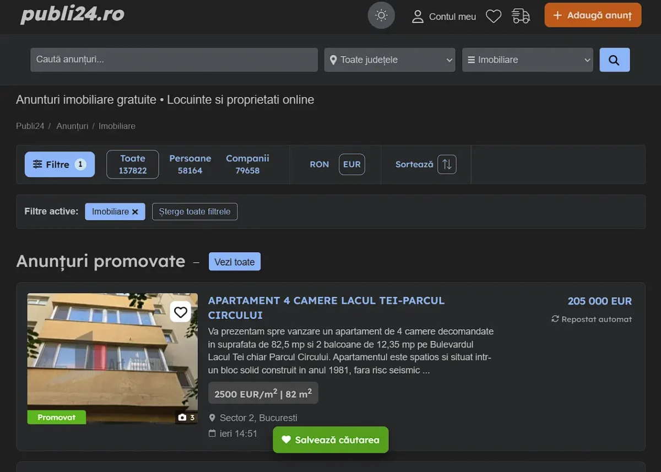
Task: Remove the Imobiliare active filter
Action: [135, 211]
